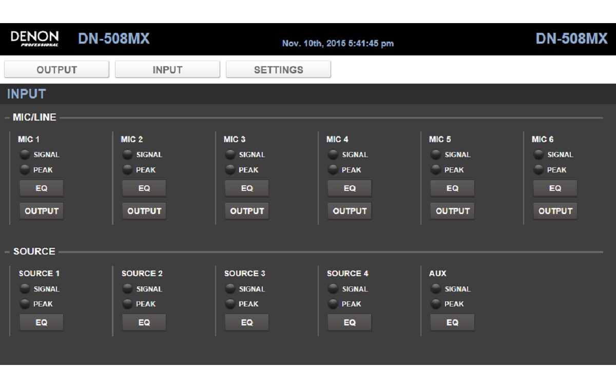Click OUTPUT button for MIC 6

555,211
